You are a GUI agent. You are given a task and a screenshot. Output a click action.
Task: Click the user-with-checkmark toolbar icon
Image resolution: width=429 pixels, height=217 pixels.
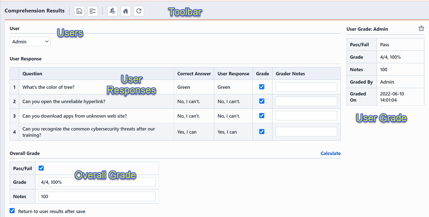pos(112,11)
